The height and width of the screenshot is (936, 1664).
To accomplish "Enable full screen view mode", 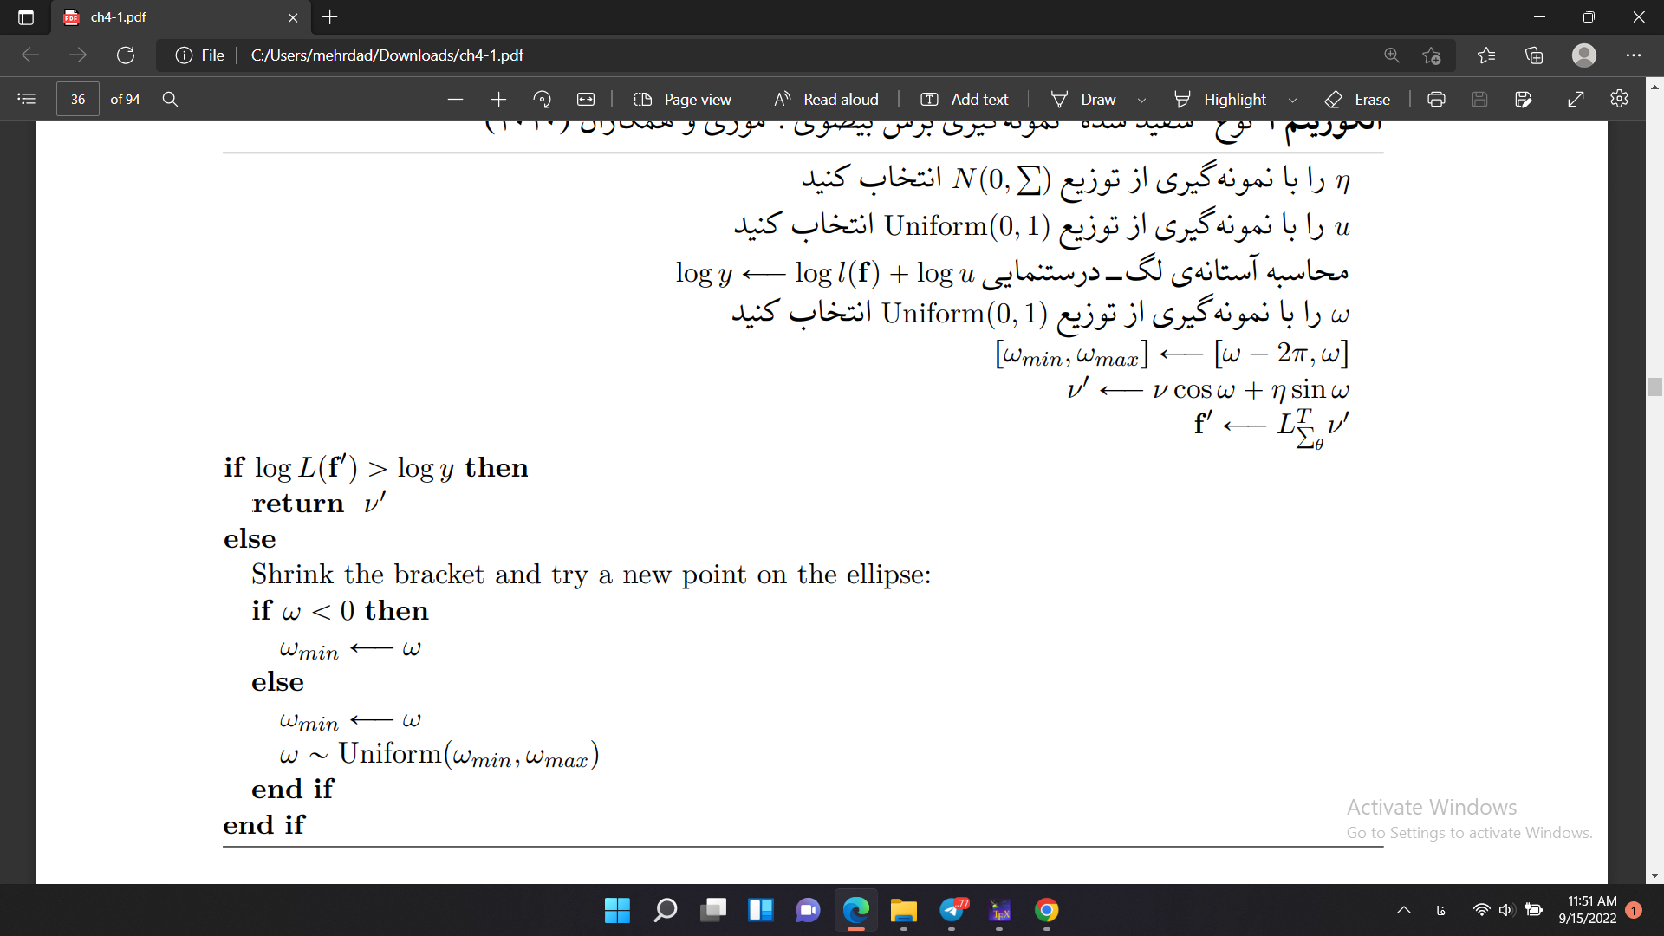I will pyautogui.click(x=1576, y=100).
